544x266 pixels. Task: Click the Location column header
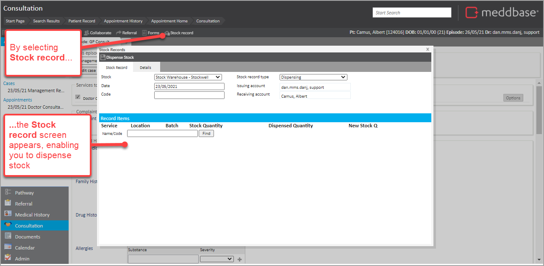click(140, 126)
